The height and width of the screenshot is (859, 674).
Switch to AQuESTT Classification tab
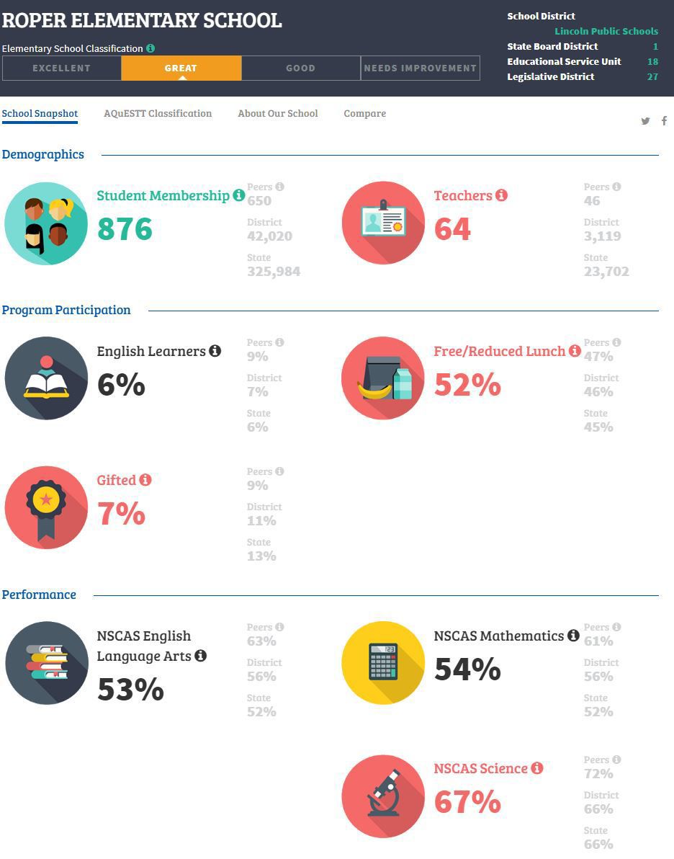click(x=158, y=113)
